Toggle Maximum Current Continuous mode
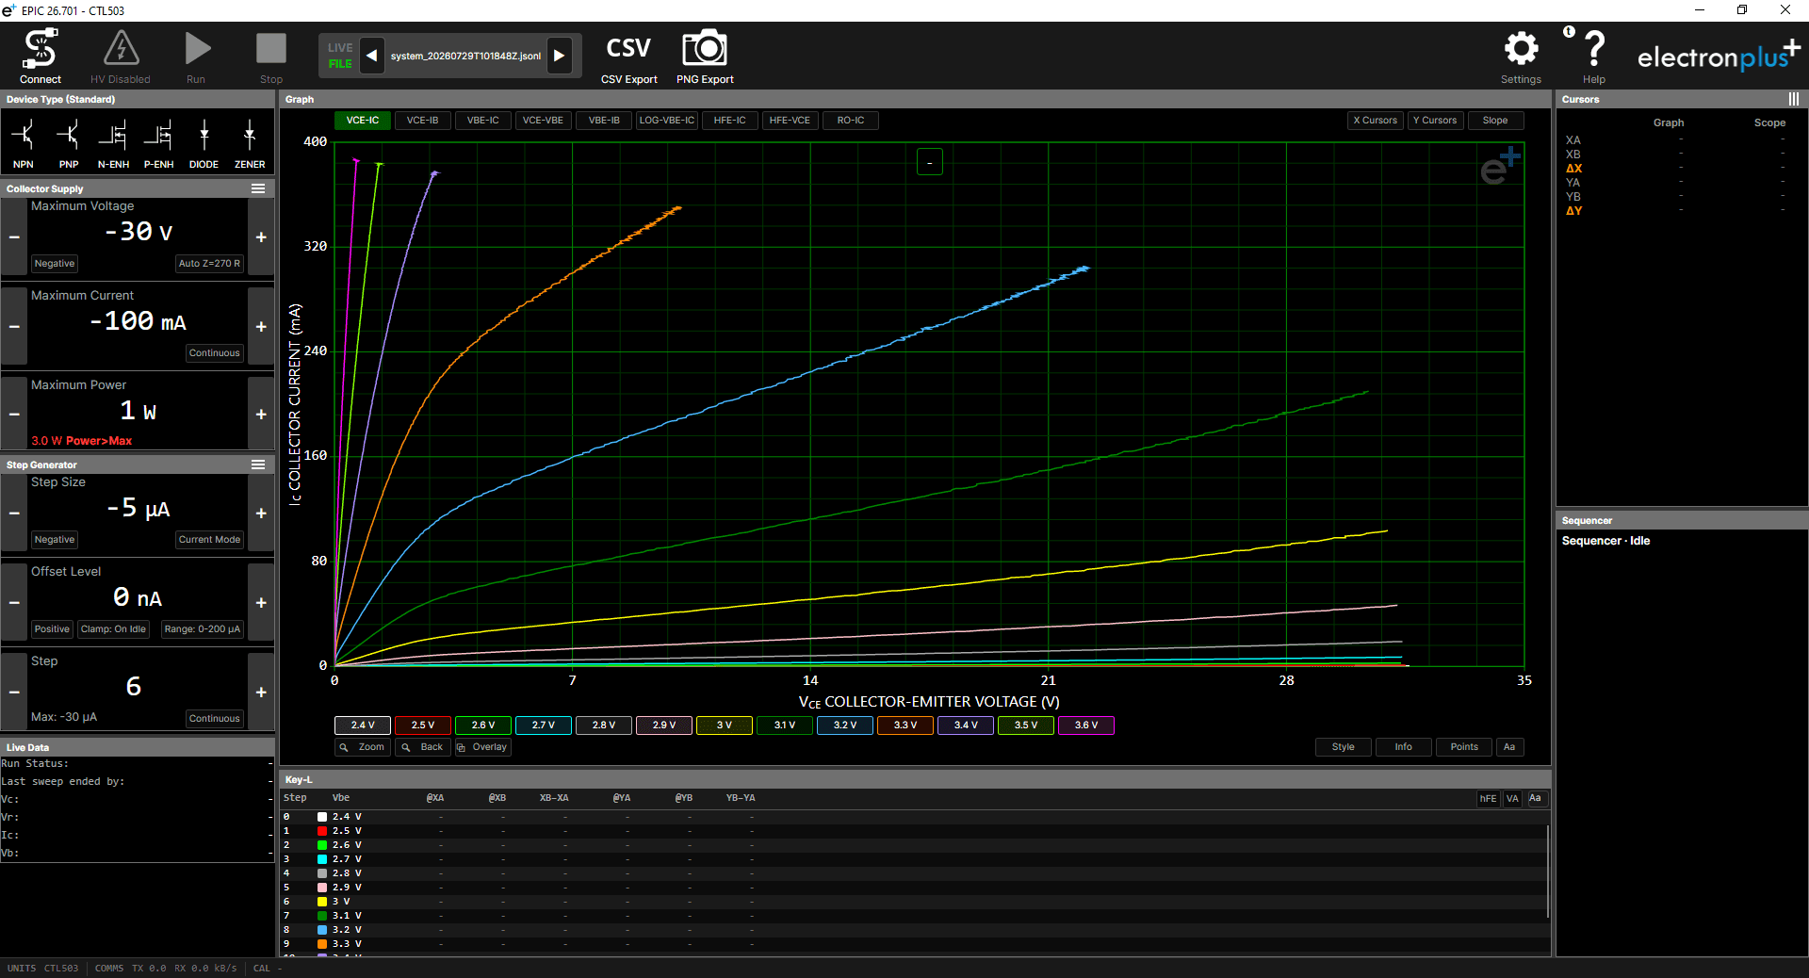Screen dimensions: 1809x978 coord(215,353)
